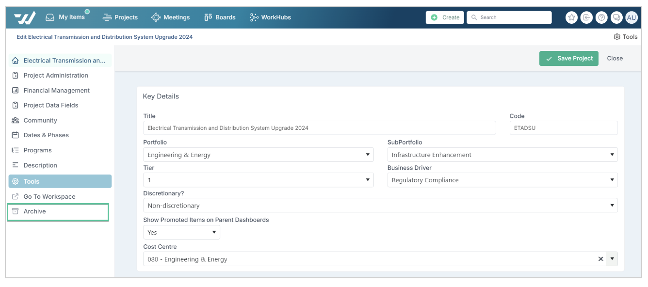The width and height of the screenshot is (648, 287).
Task: Open the Business Driver dropdown
Action: (502, 180)
